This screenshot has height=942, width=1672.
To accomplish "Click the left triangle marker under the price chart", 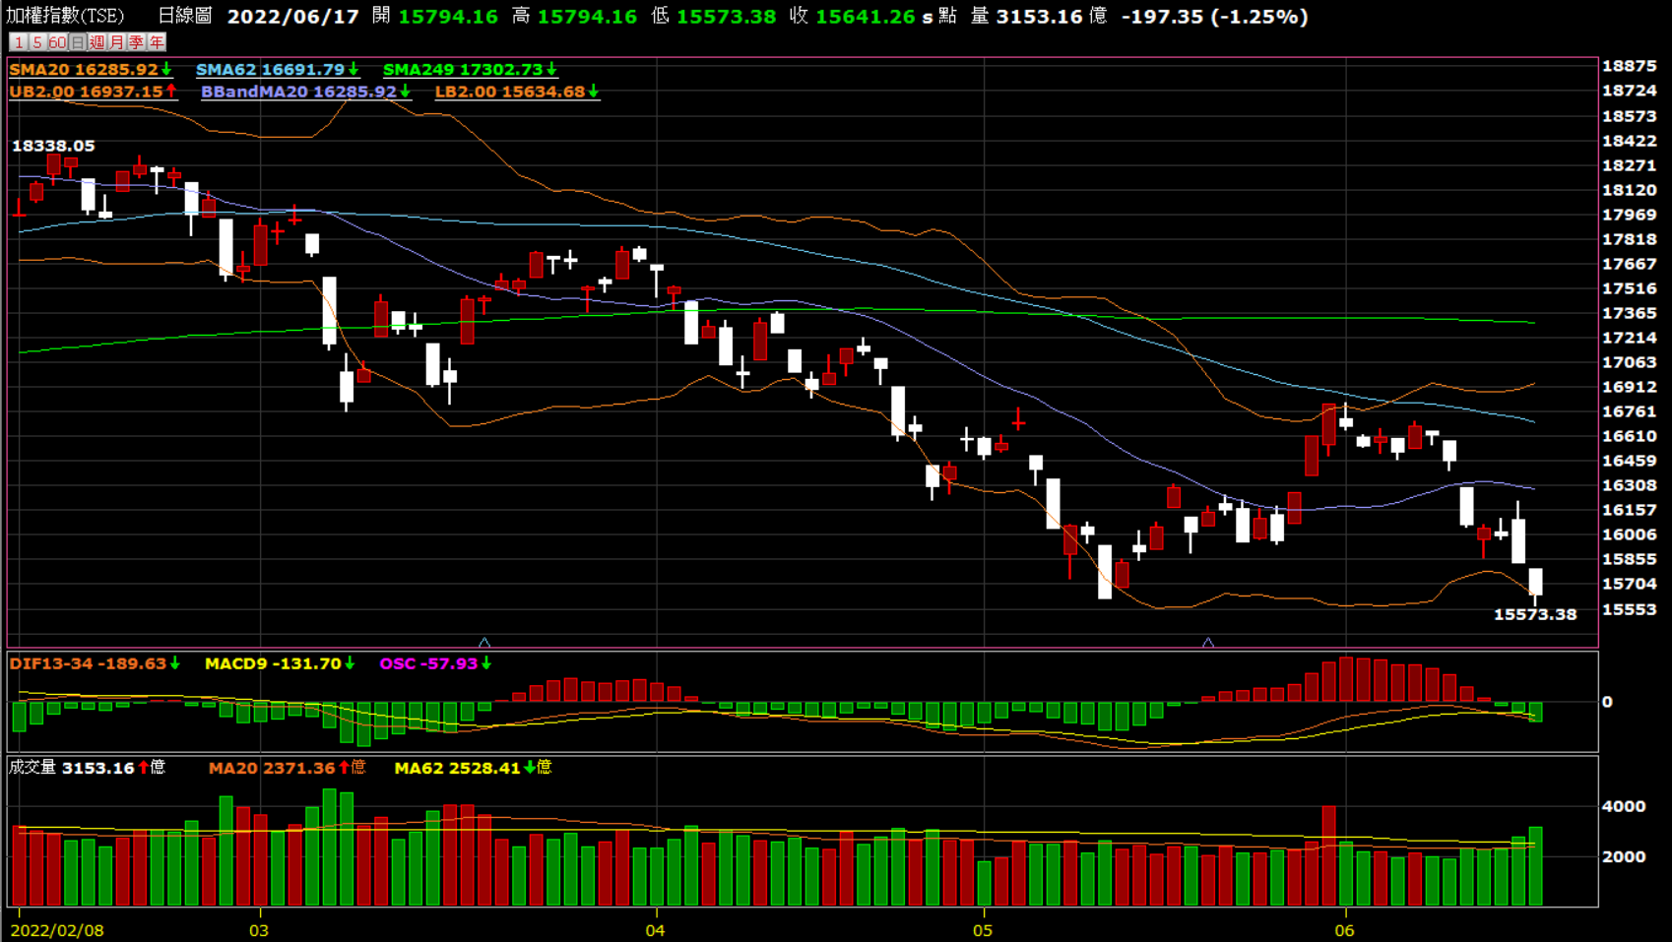I will coord(484,643).
